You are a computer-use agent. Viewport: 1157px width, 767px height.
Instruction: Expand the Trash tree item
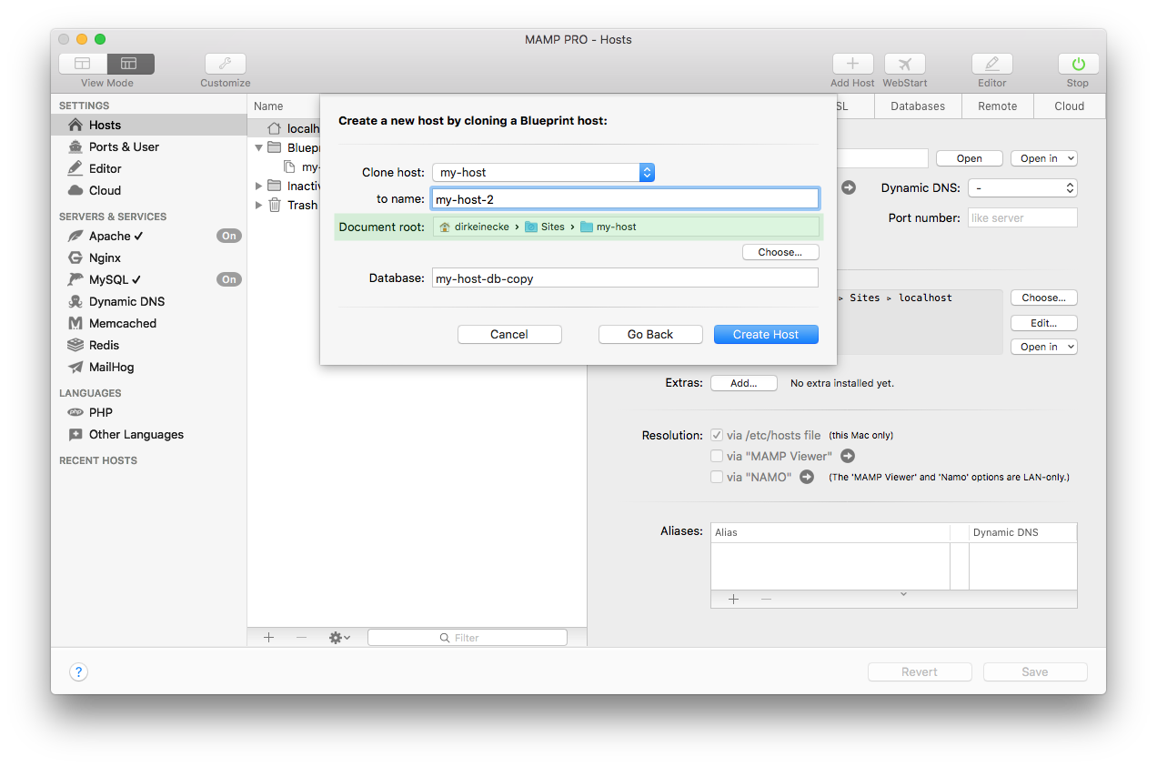pos(258,205)
